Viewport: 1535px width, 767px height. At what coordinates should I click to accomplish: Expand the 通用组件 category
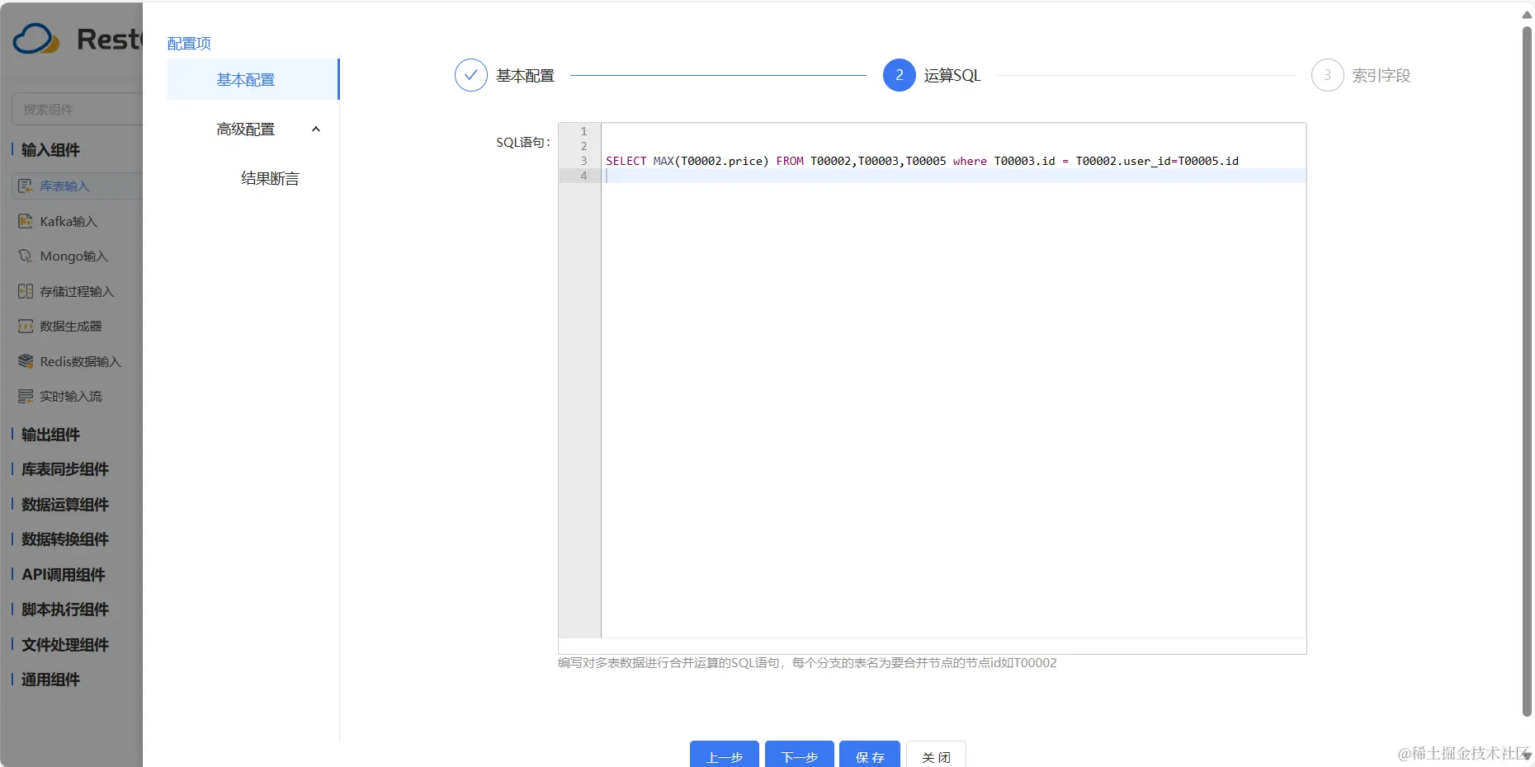coord(50,680)
